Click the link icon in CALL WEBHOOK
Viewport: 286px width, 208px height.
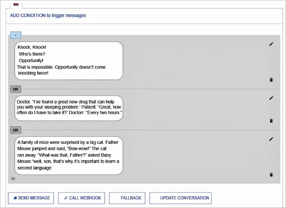pos(65,198)
